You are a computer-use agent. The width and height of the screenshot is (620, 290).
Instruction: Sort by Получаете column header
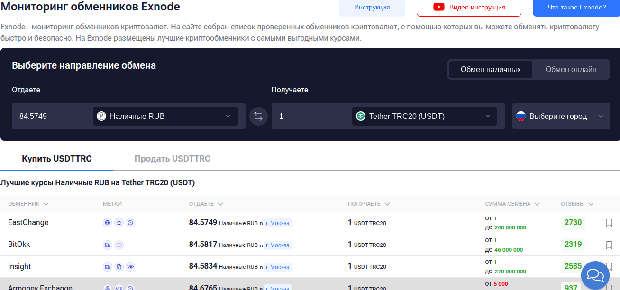(369, 204)
